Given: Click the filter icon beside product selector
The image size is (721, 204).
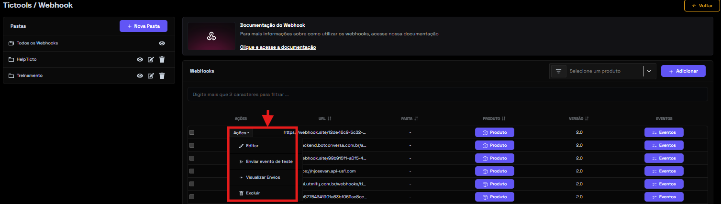Looking at the screenshot, I should tap(558, 71).
